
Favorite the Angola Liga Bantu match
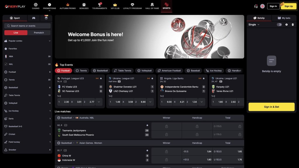tap(204, 78)
